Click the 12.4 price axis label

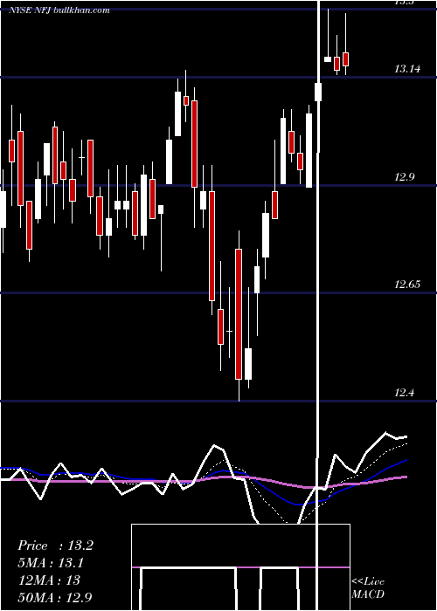404,393
